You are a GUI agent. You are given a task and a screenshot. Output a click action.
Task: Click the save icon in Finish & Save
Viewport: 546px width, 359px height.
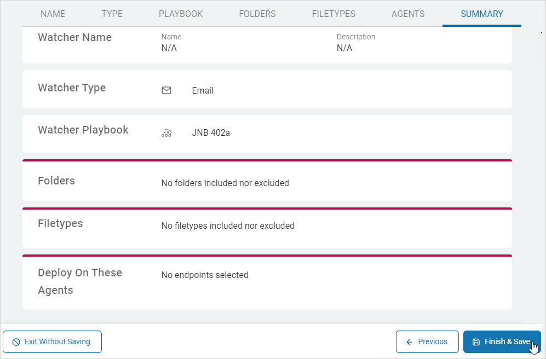[x=476, y=341]
